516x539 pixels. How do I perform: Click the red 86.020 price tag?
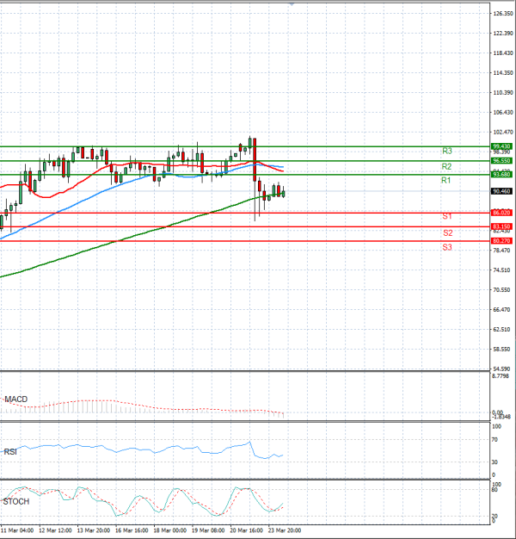[501, 212]
